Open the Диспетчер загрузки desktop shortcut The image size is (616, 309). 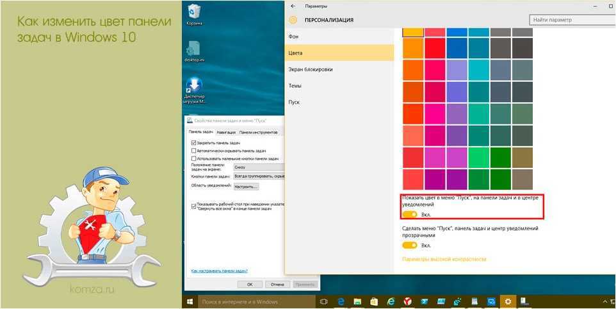pos(194,90)
